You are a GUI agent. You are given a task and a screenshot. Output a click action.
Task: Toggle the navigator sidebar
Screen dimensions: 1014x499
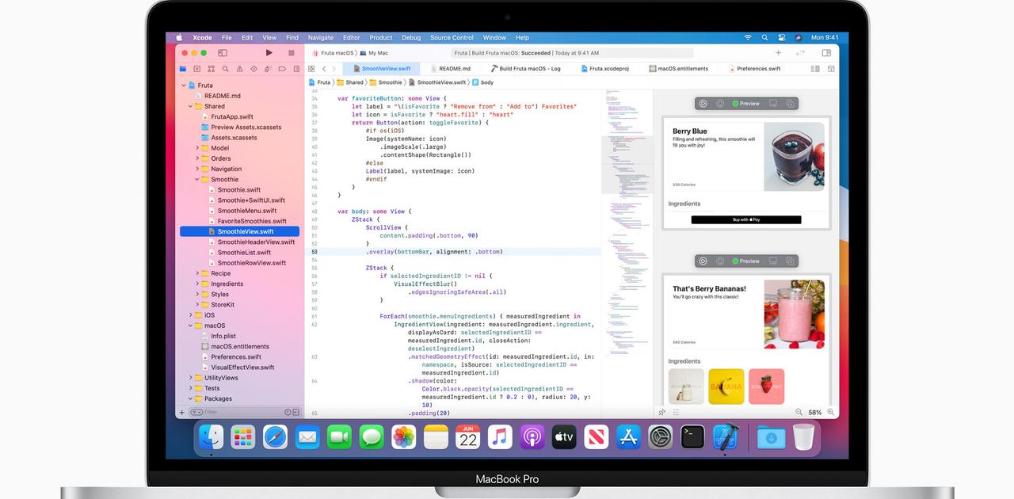tap(223, 53)
